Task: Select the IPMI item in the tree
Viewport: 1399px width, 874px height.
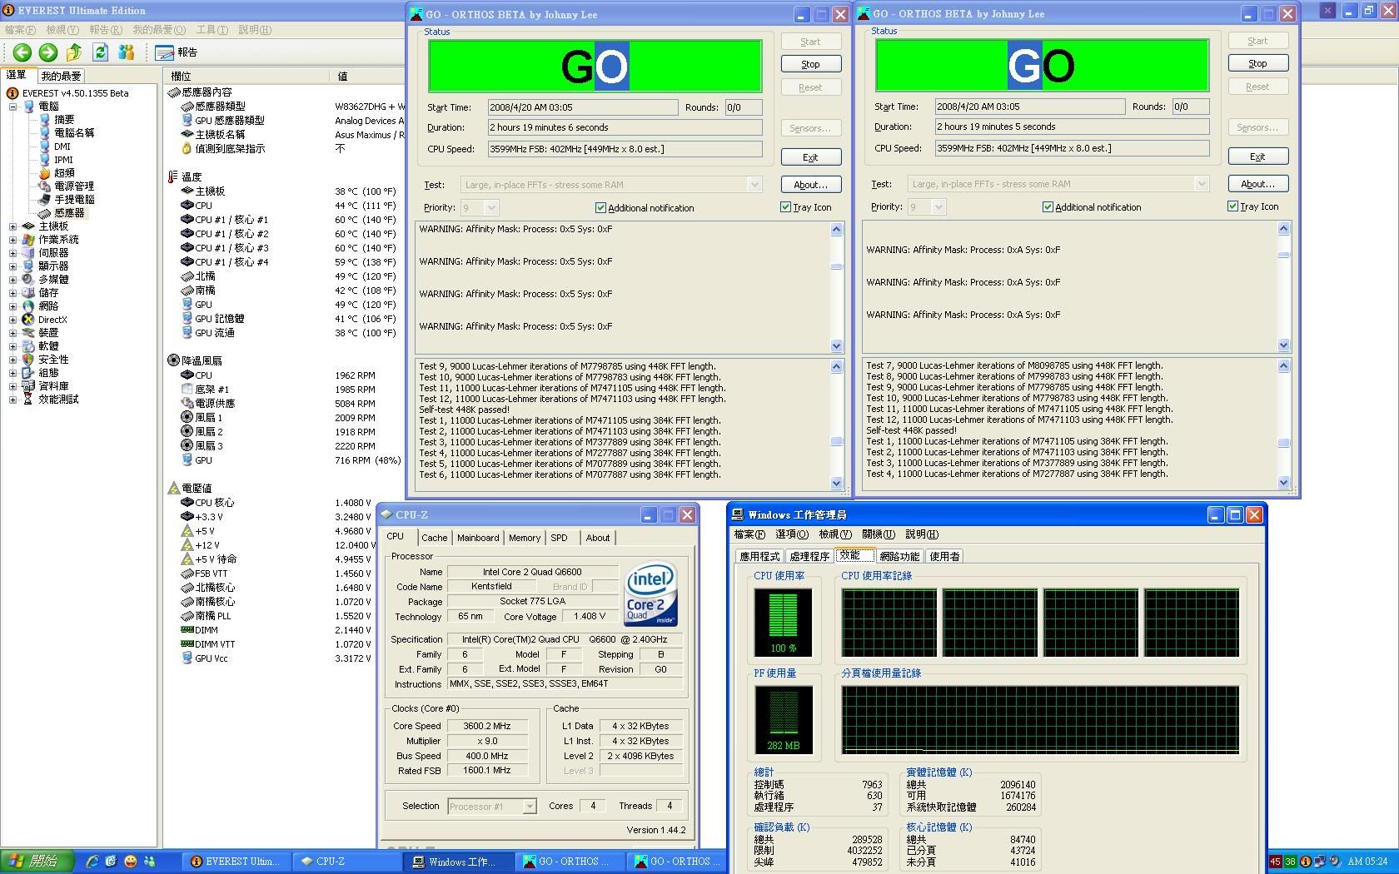Action: tap(63, 160)
